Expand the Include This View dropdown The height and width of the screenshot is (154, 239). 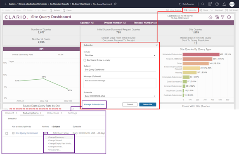(x=120, y=55)
